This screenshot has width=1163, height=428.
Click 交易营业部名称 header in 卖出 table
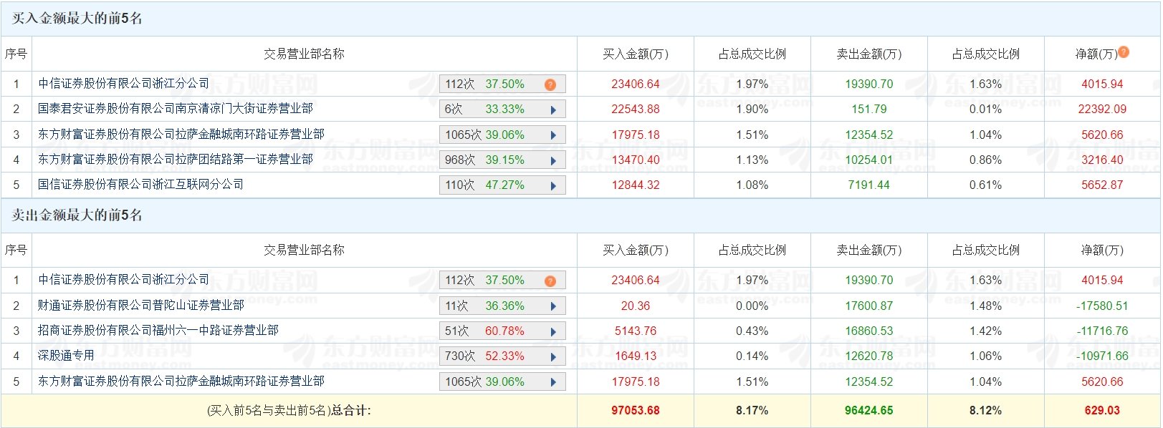pyautogui.click(x=304, y=250)
